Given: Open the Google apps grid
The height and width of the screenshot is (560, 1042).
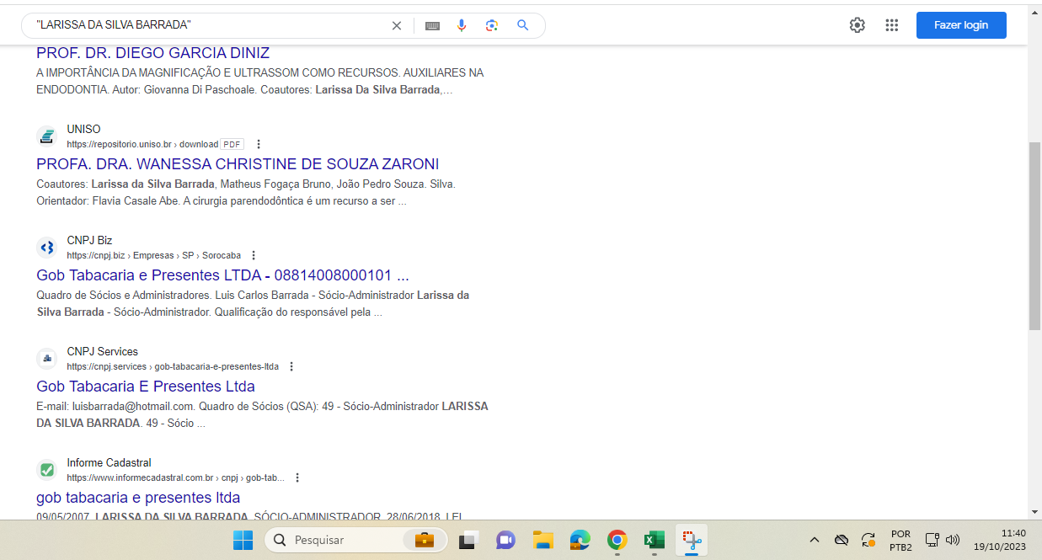Looking at the screenshot, I should (x=892, y=25).
